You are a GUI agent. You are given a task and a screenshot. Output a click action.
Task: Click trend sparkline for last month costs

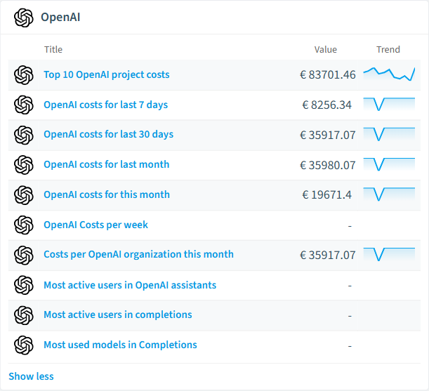click(x=389, y=164)
